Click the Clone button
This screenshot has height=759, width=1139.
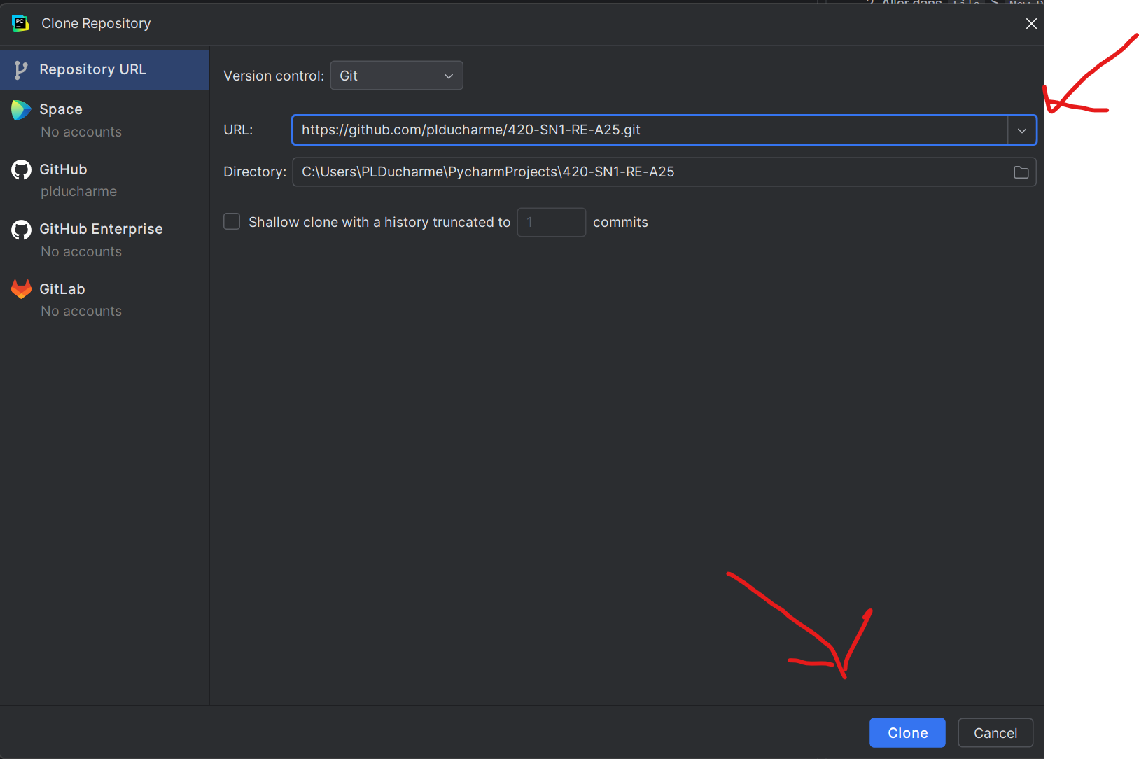click(907, 732)
